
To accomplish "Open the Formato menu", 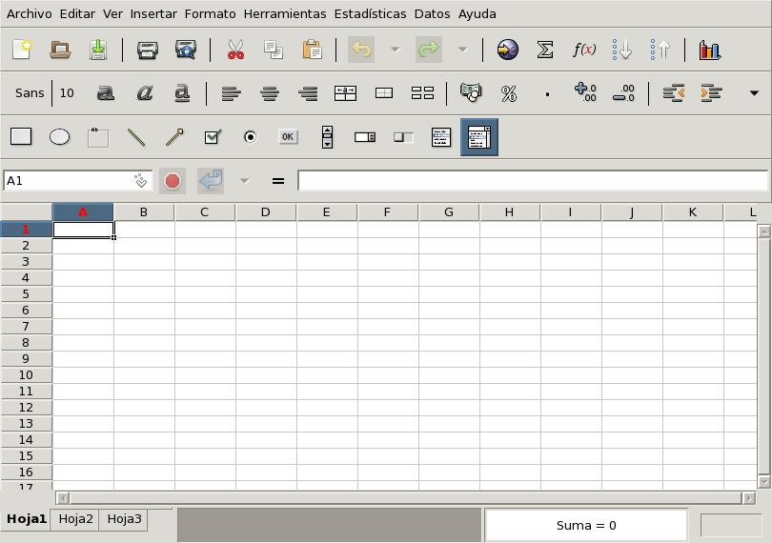I will point(211,13).
